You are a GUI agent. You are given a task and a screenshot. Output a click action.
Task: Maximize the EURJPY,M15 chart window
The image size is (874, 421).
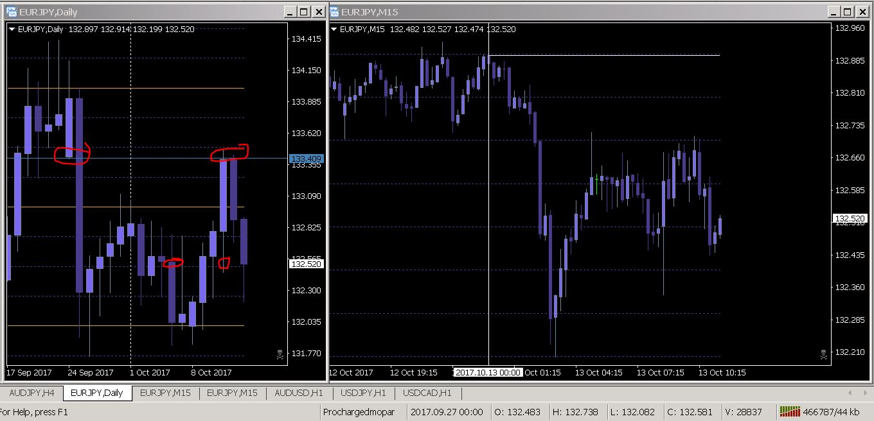848,12
